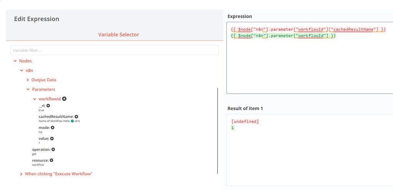Collapse the Nodes tree section
393x194 pixels.
point(15,61)
